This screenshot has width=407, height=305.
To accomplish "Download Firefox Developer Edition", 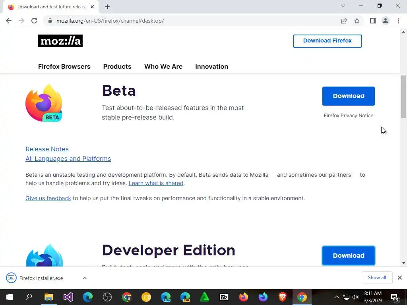I will pyautogui.click(x=348, y=255).
